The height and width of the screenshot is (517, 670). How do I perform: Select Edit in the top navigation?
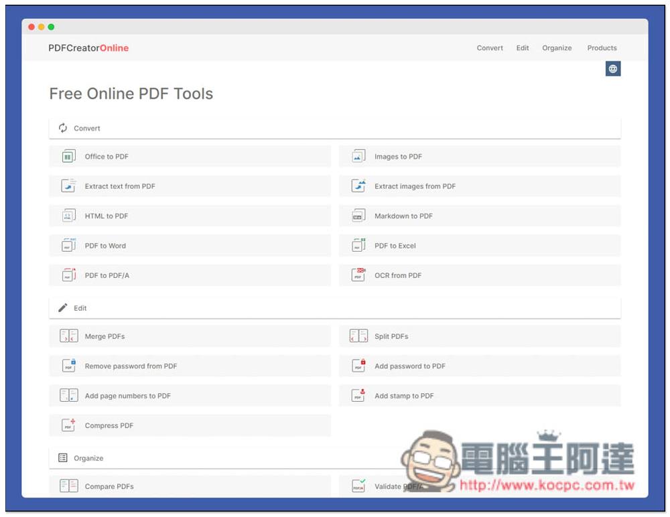[x=522, y=48]
